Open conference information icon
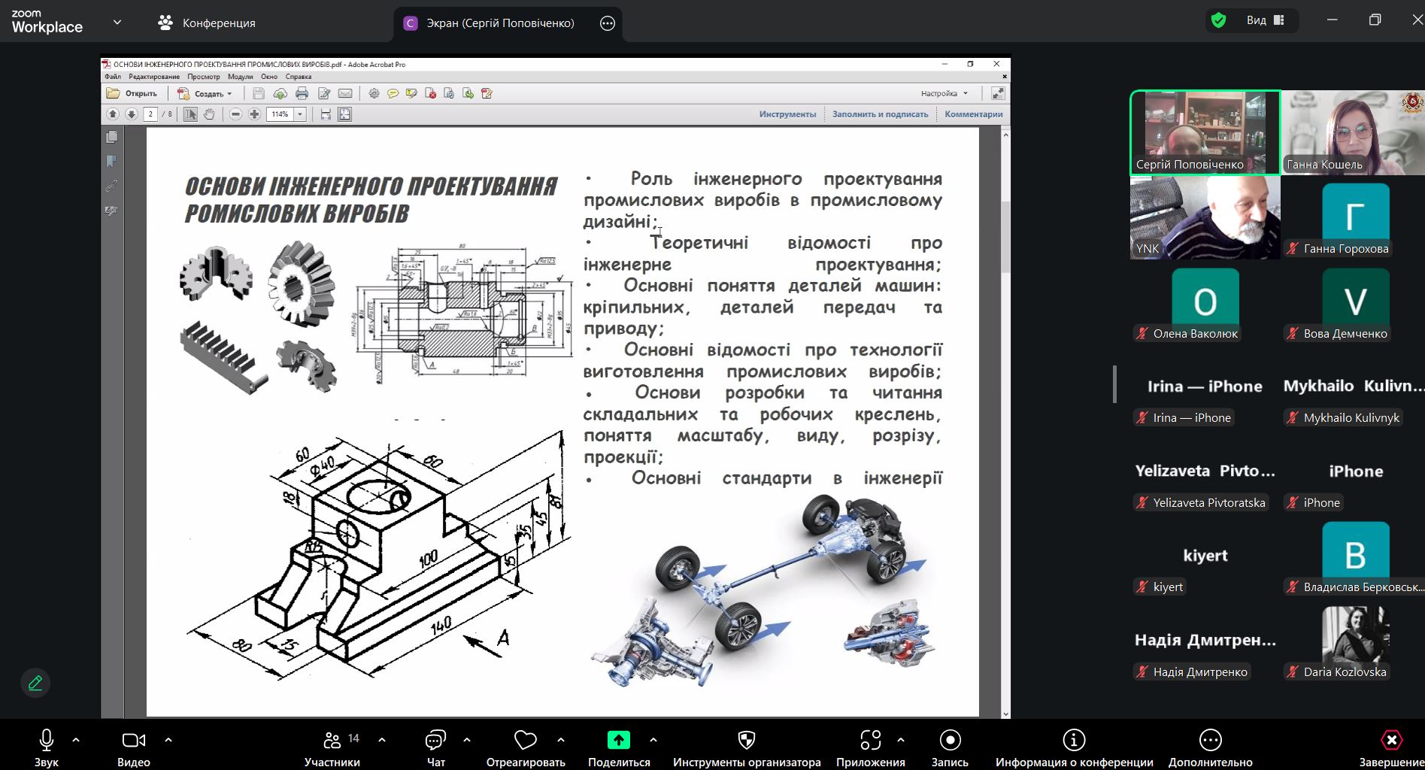Screen dimensions: 1425x770 click(x=1074, y=741)
